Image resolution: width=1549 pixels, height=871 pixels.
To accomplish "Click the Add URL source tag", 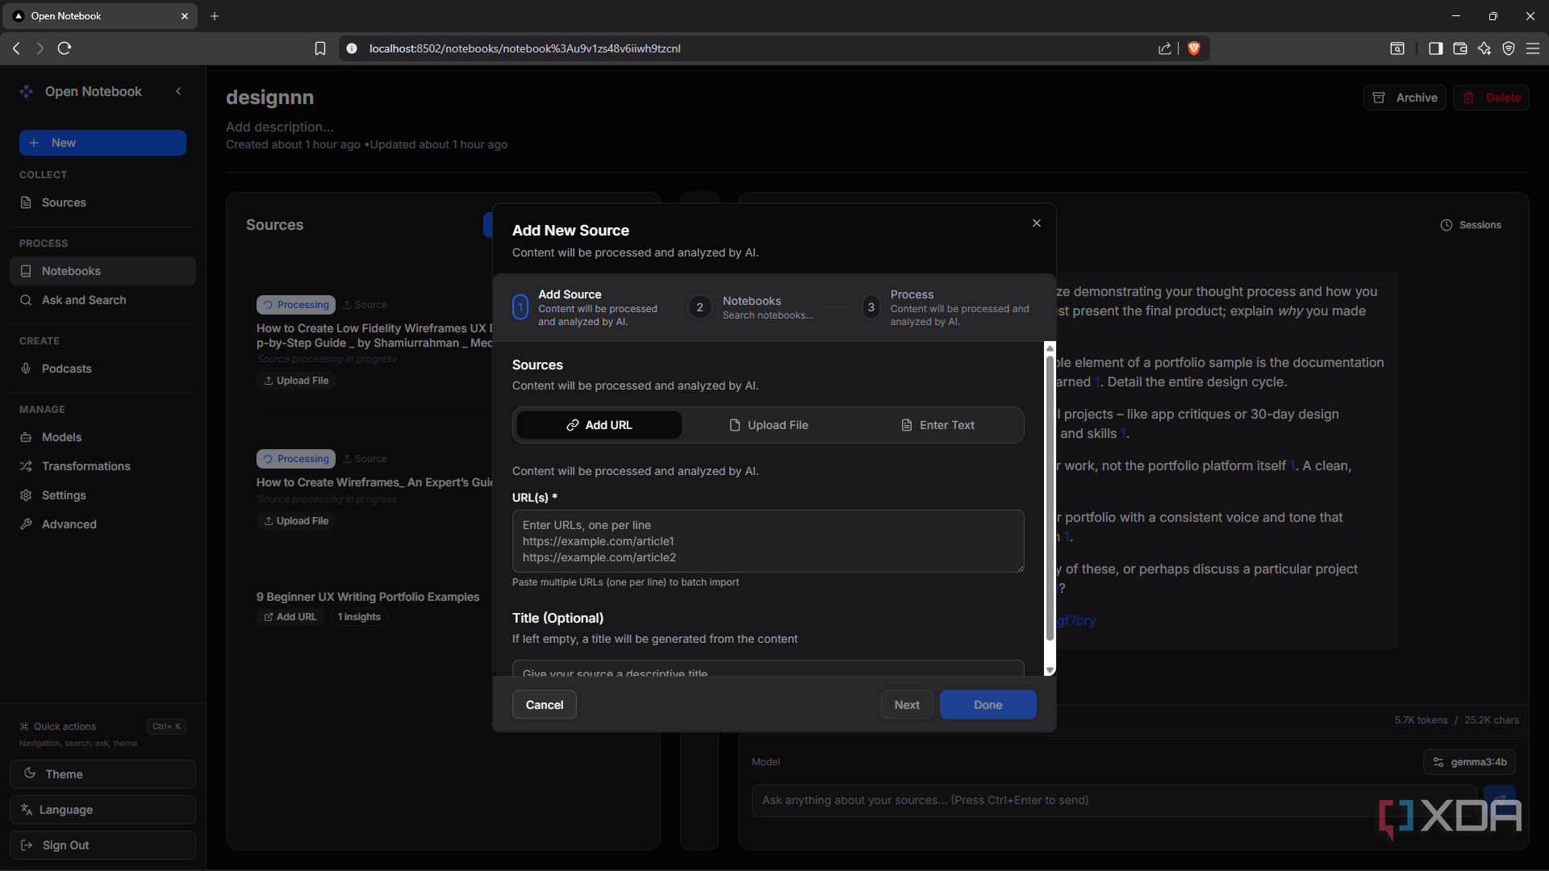I will coord(290,617).
